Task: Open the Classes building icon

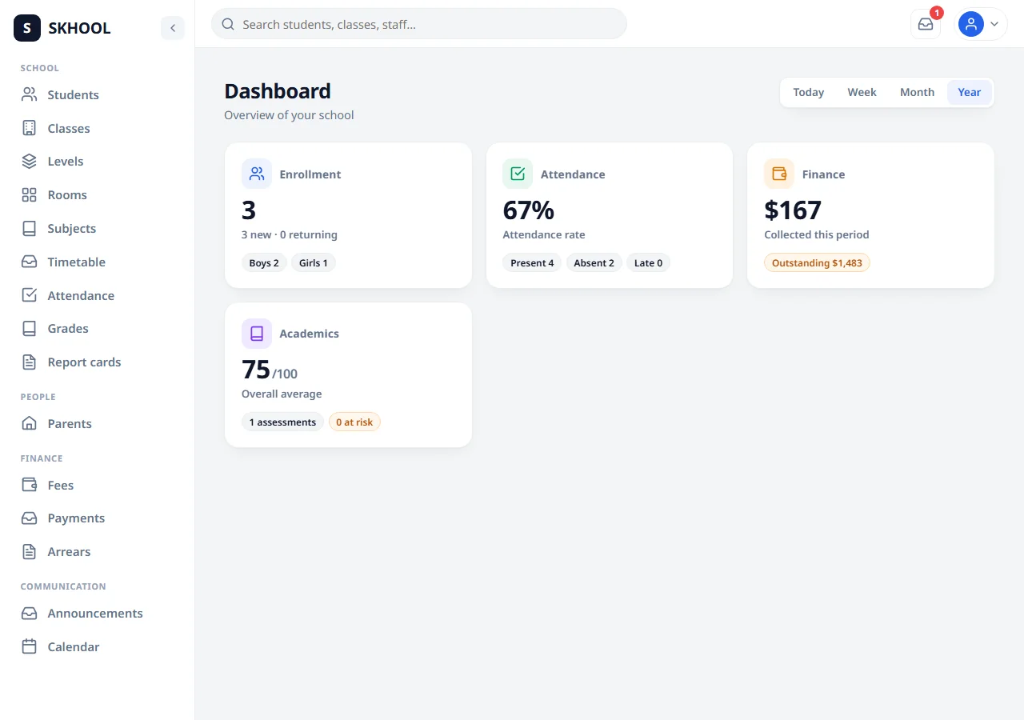Action: (x=30, y=128)
